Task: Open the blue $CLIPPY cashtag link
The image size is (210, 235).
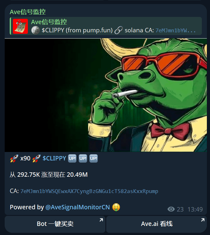Action: tap(54, 159)
